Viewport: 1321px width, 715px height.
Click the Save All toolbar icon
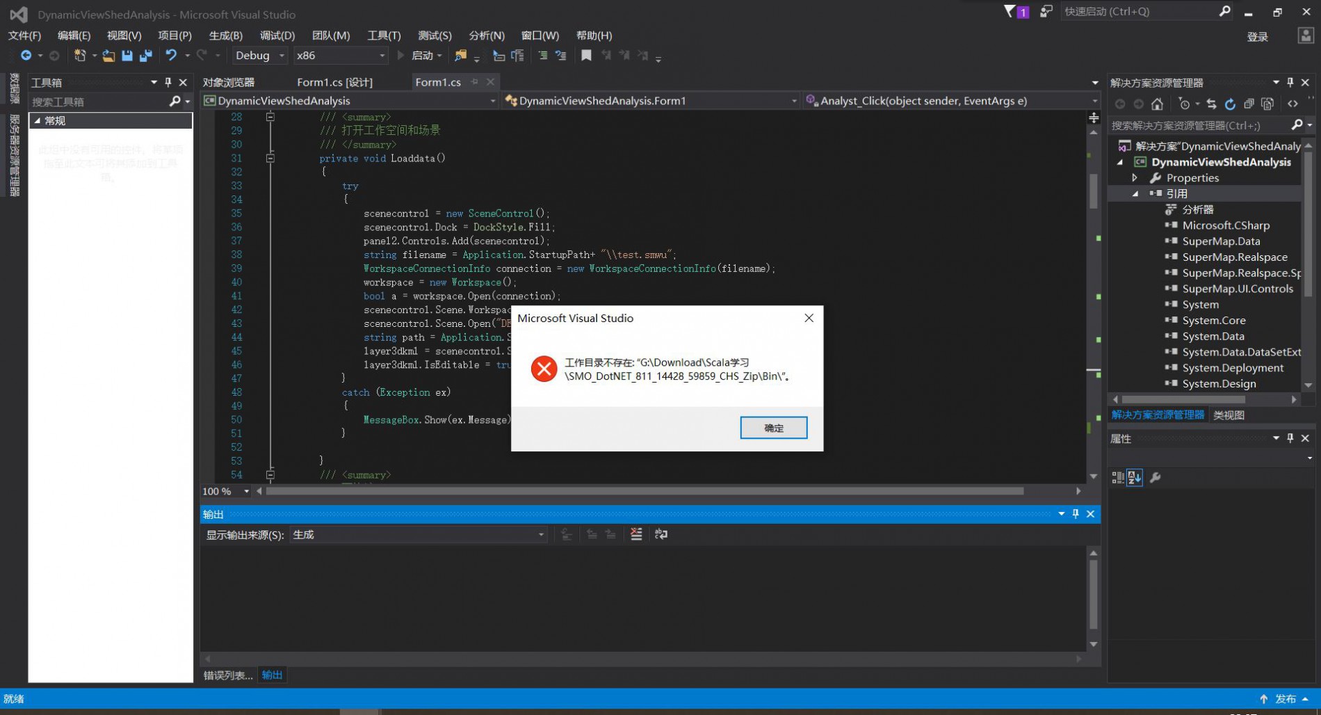[x=145, y=56]
